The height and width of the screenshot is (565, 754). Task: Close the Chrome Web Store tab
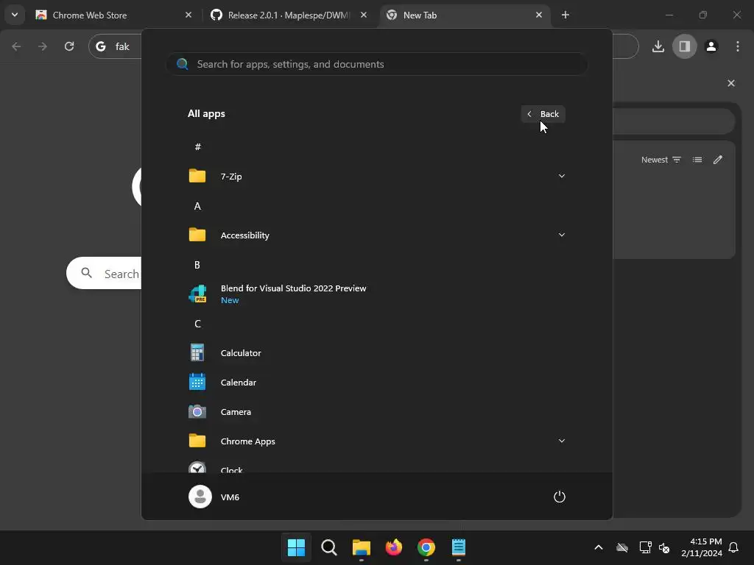pos(188,15)
